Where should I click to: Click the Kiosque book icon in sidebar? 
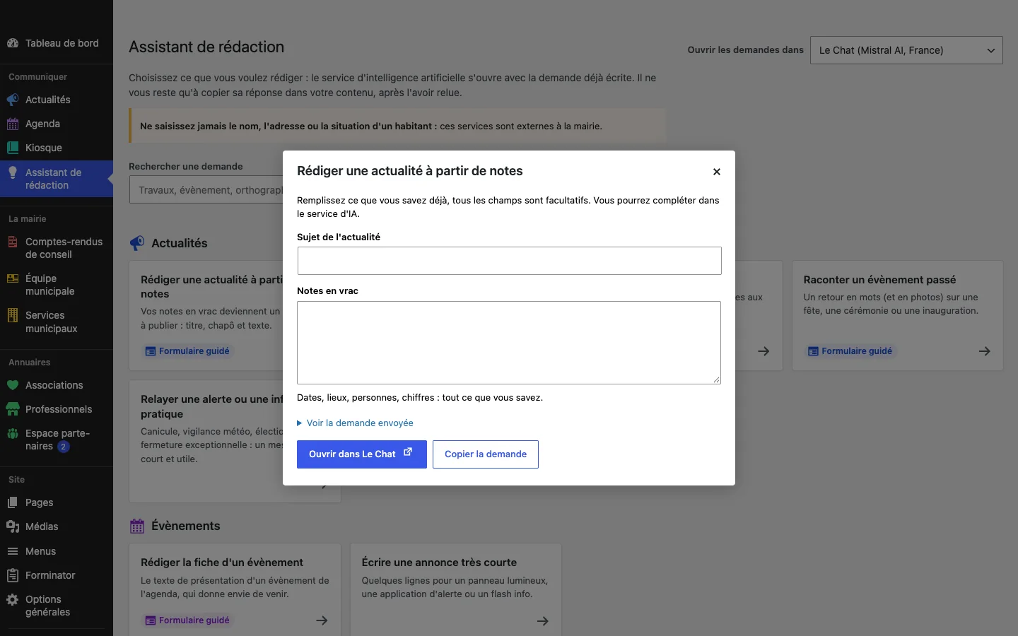pyautogui.click(x=13, y=148)
